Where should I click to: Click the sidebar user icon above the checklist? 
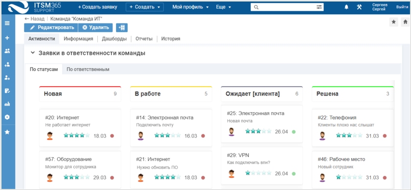pyautogui.click(x=7, y=77)
